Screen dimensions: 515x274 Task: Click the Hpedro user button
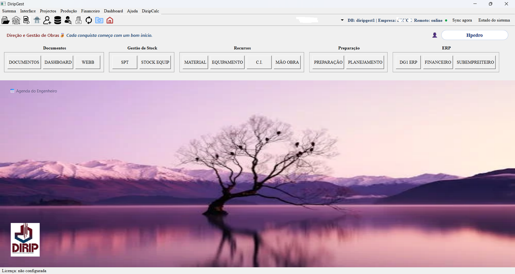tap(474, 35)
